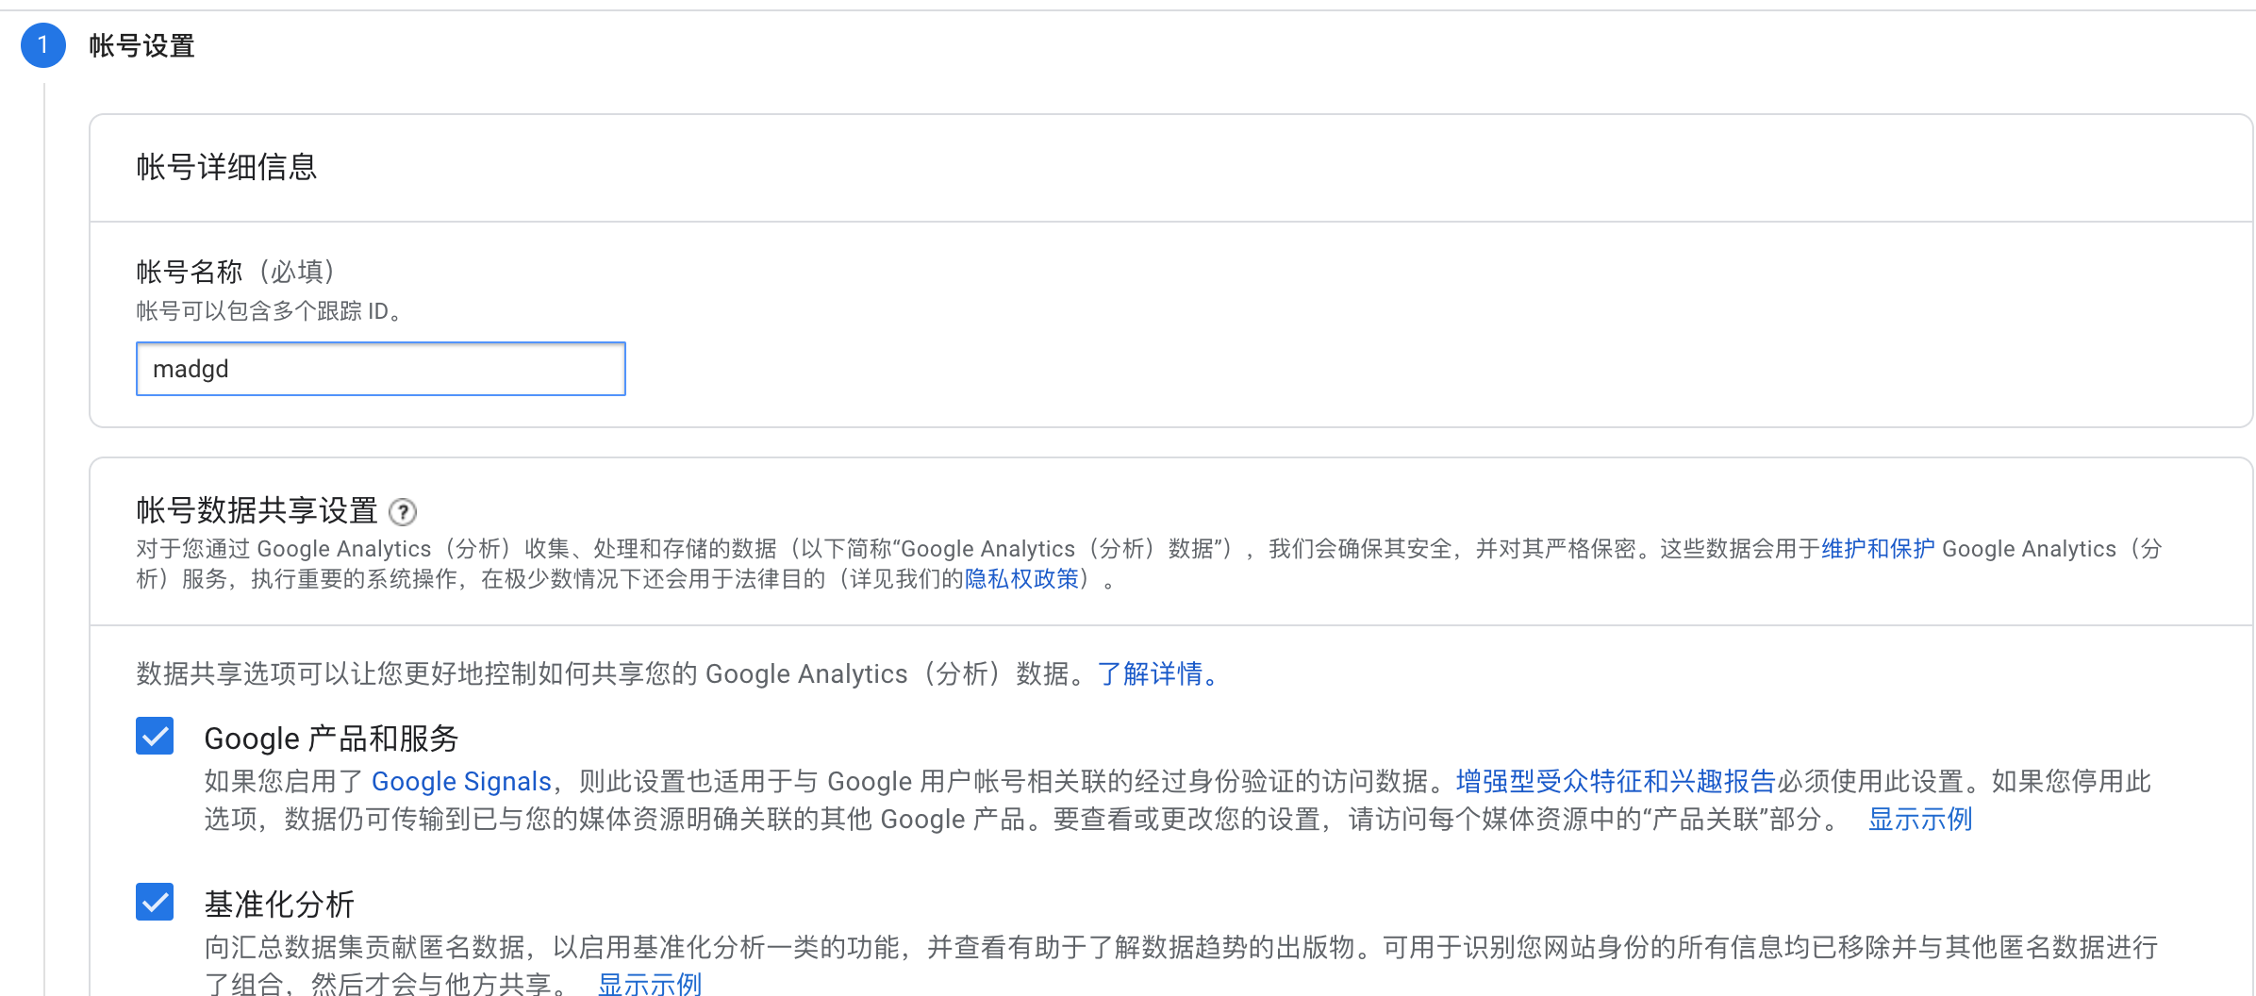Image resolution: width=2256 pixels, height=996 pixels.
Task: Toggle the 基准化分析 checkbox
Action: pos(155,902)
